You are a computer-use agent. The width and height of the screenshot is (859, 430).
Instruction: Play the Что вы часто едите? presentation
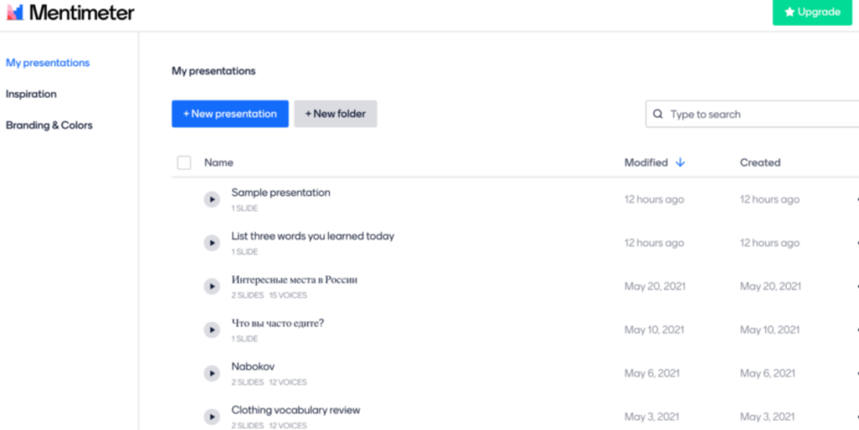(212, 330)
